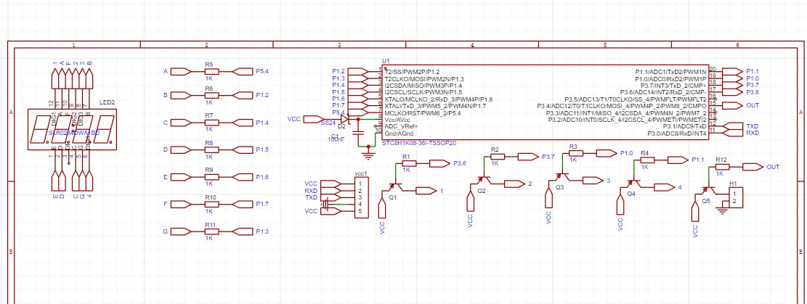Select the H1 two-pin header
Image resolution: width=807 pixels, height=304 pixels.
[736, 197]
